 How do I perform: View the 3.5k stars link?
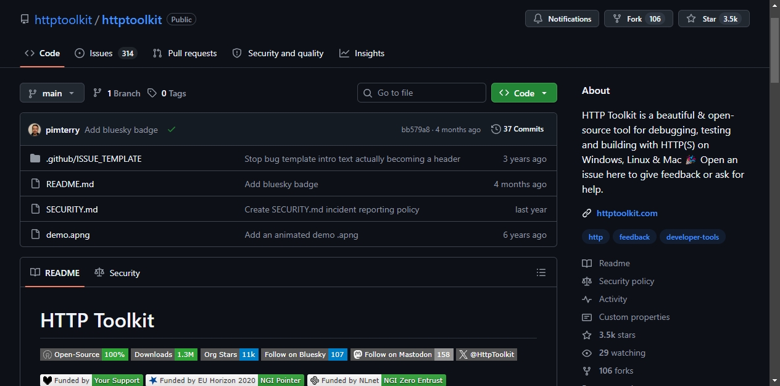pyautogui.click(x=608, y=335)
